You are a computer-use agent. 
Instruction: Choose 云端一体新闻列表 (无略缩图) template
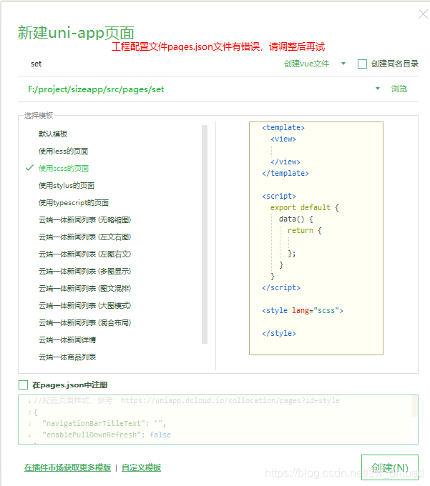[x=84, y=220]
